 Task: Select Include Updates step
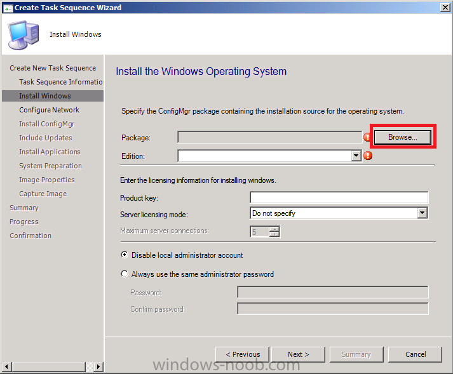coord(46,138)
